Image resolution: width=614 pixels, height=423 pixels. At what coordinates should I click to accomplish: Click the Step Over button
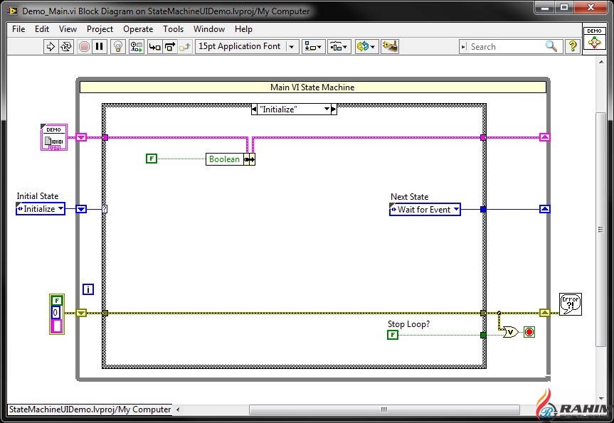pyautogui.click(x=169, y=46)
